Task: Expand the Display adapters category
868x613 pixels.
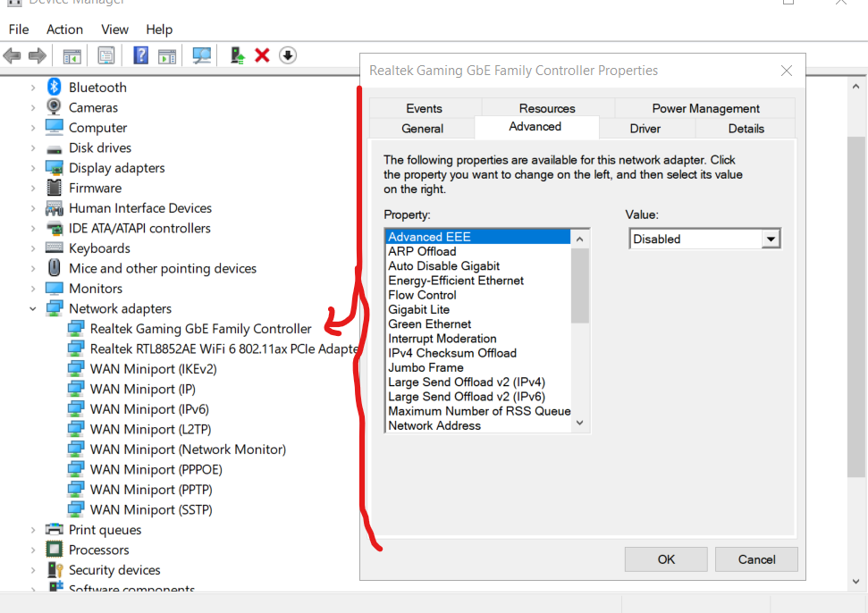Action: coord(33,168)
